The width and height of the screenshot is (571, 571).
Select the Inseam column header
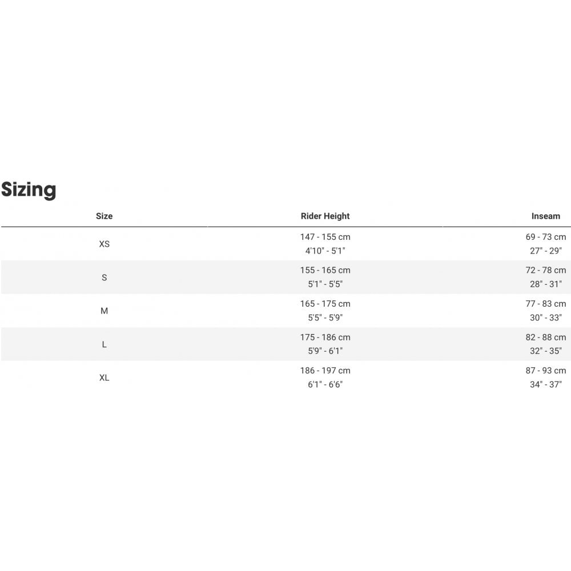pyautogui.click(x=545, y=216)
